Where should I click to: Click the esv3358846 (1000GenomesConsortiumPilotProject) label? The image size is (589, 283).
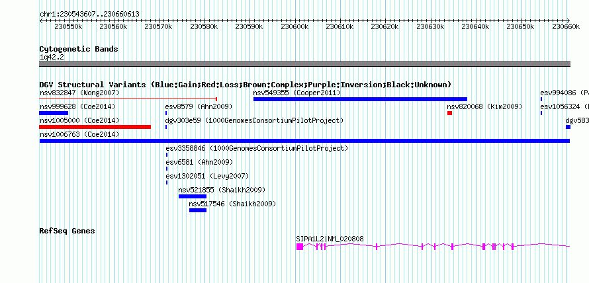257,148
